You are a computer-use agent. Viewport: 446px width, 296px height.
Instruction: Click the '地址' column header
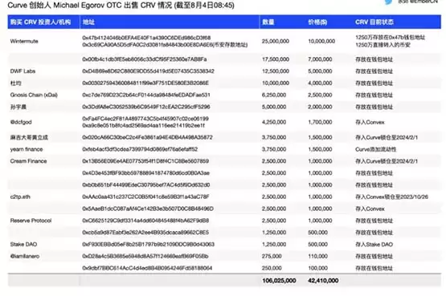pyautogui.click(x=88, y=22)
